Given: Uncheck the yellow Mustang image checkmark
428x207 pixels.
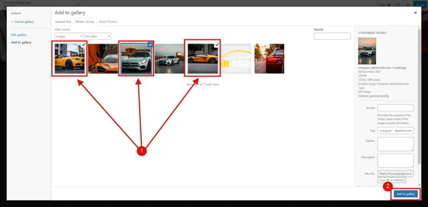Looking at the screenshot, I should pyautogui.click(x=84, y=45).
